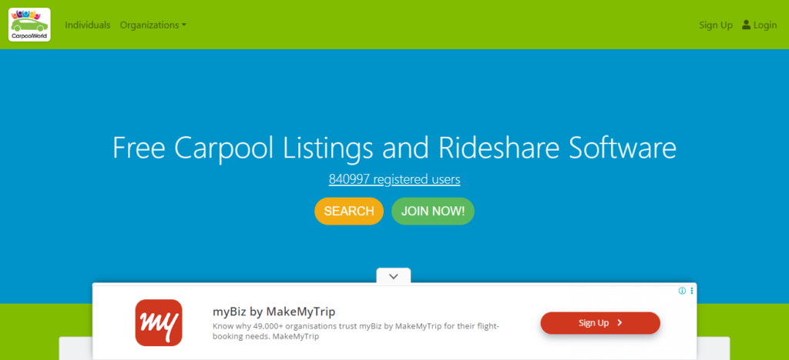789x360 pixels.
Task: Click the Sign Up link in navbar
Action: coord(716,25)
